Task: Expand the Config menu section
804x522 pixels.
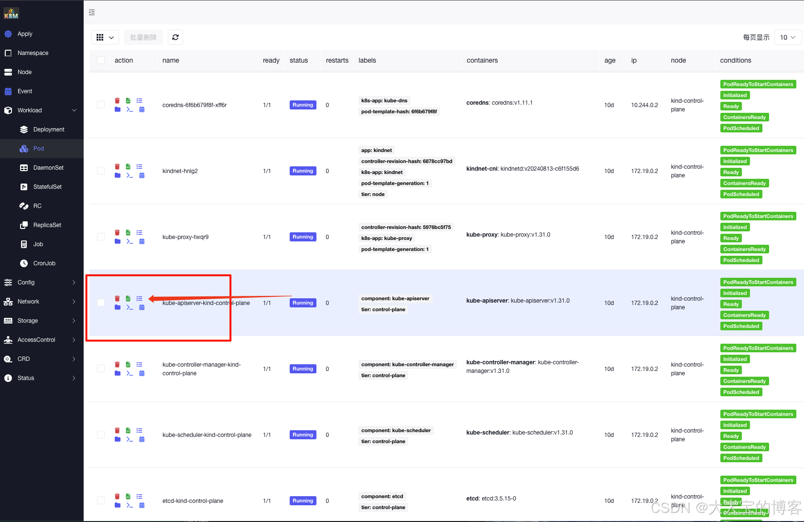Action: tap(42, 283)
